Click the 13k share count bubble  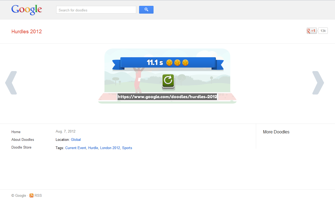[x=323, y=31]
